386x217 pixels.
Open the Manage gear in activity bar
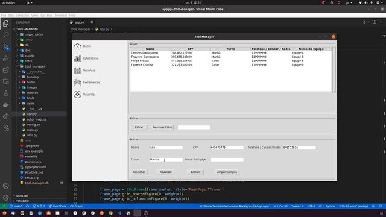pyautogui.click(x=5, y=197)
